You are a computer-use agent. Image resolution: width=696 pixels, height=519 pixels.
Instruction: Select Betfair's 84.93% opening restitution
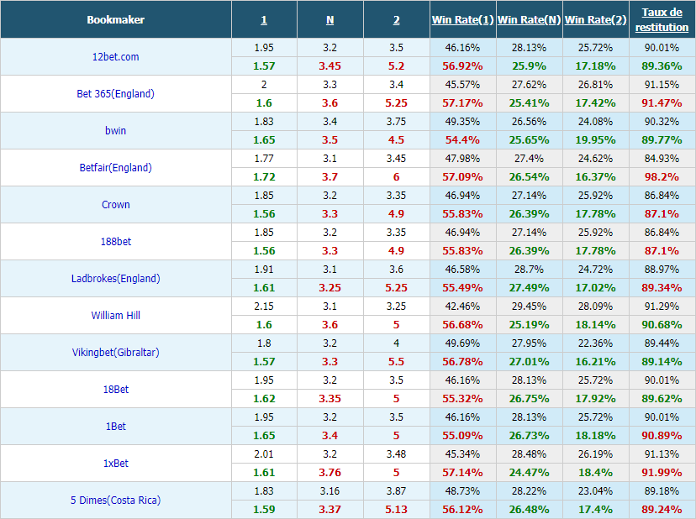[x=662, y=159]
